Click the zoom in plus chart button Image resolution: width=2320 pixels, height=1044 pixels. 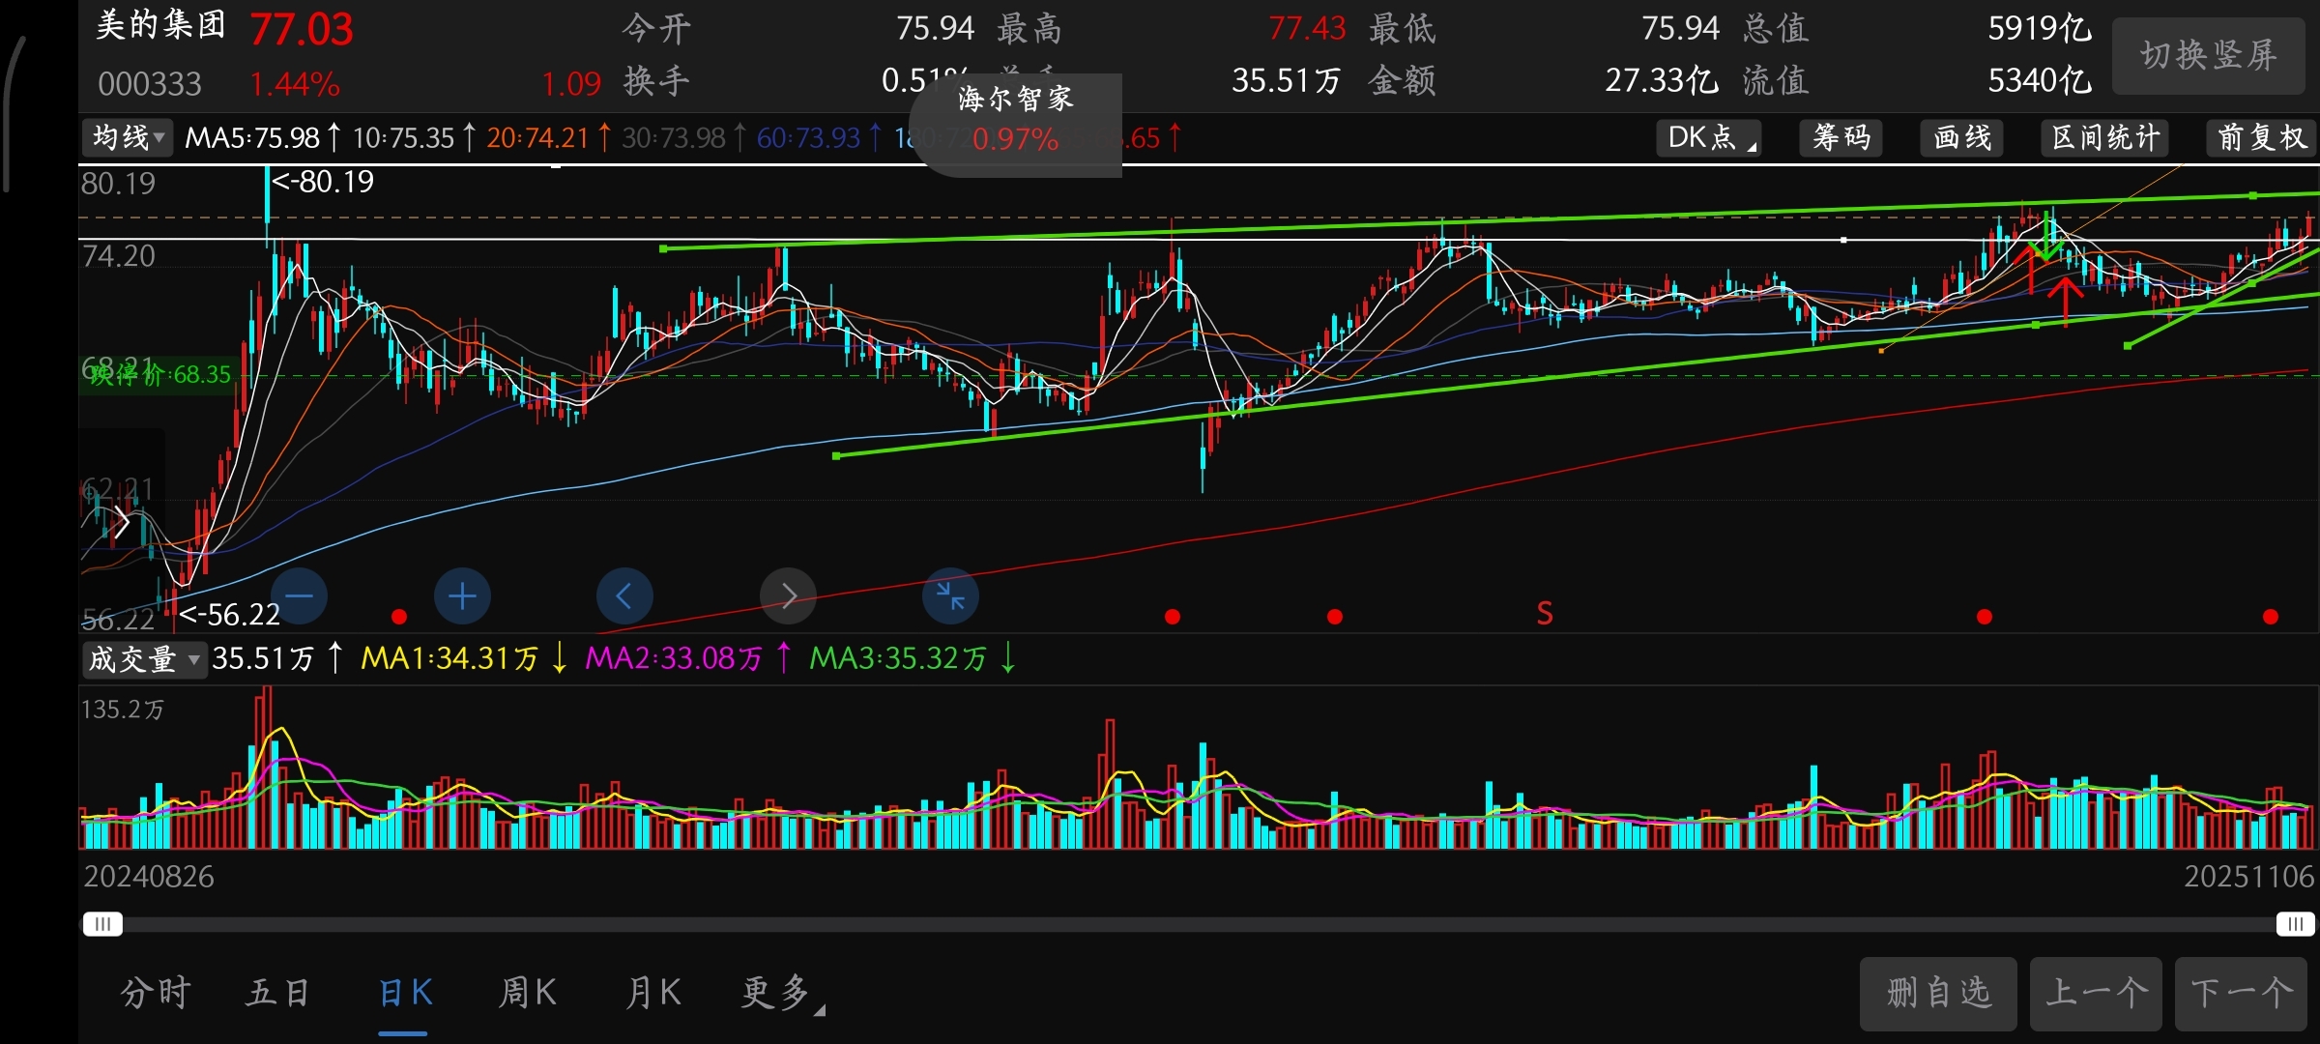462,595
